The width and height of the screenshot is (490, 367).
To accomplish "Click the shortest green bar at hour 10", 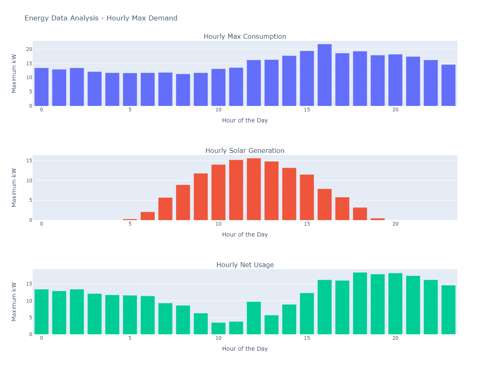I will tap(218, 329).
